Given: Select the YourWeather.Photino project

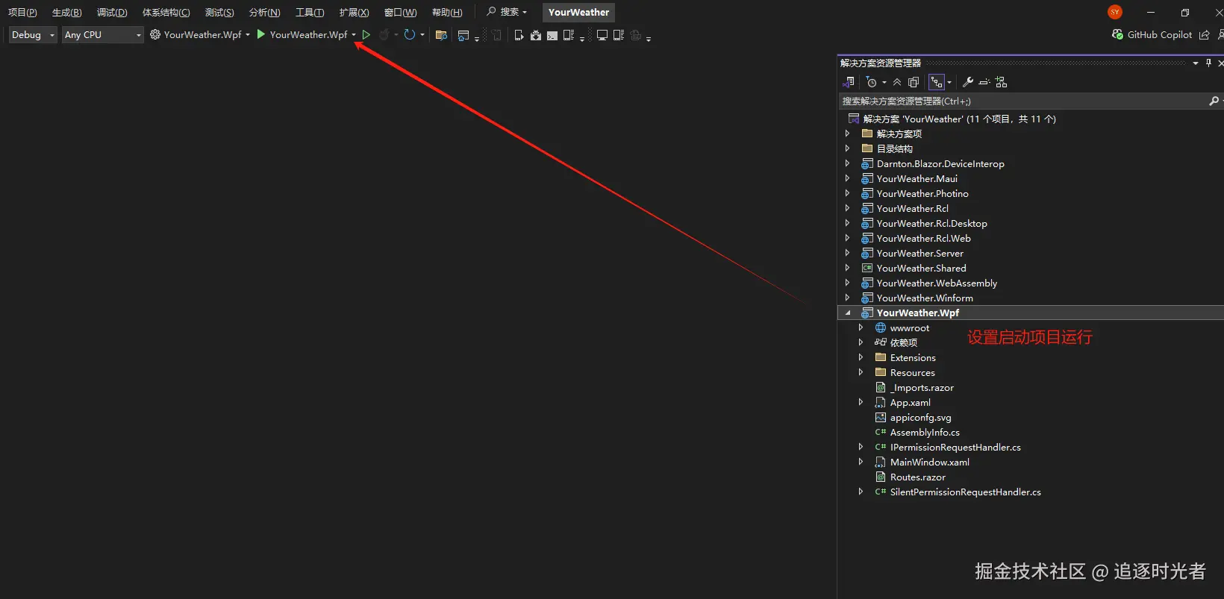Looking at the screenshot, I should point(922,193).
